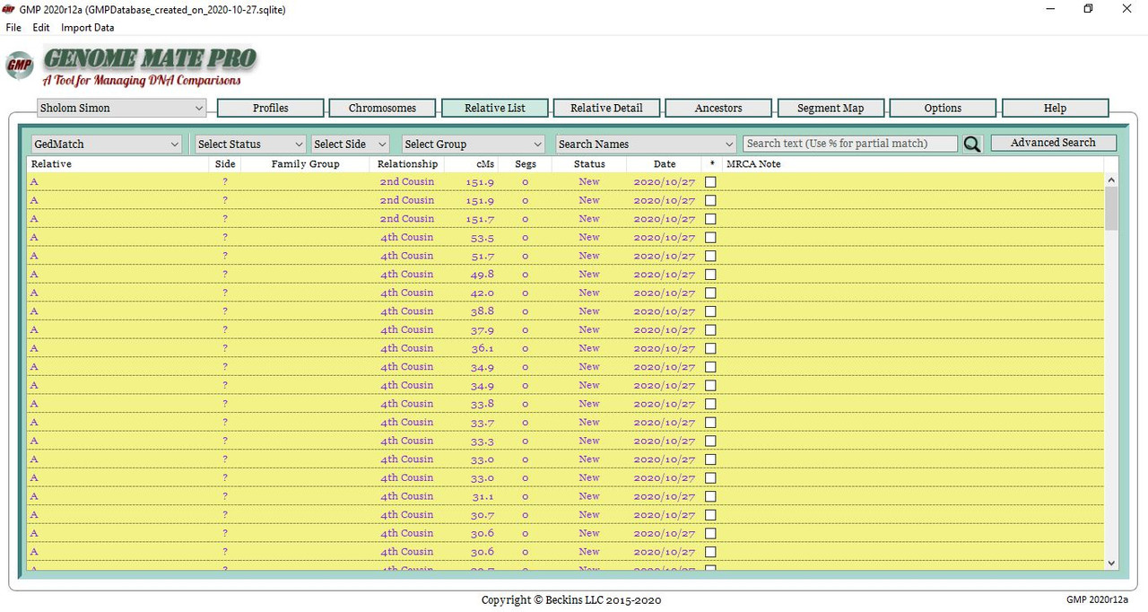Select the 31.1 cMs value cell
The image size is (1148, 612).
[483, 496]
